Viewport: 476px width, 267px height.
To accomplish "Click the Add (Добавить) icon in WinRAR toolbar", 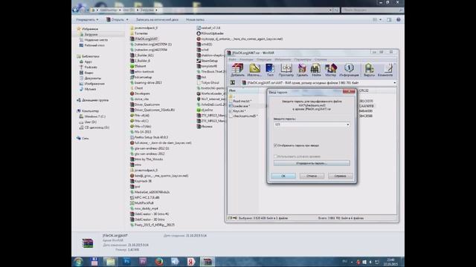I will click(237, 70).
